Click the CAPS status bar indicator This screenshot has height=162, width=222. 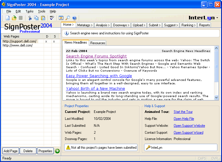(202, 159)
